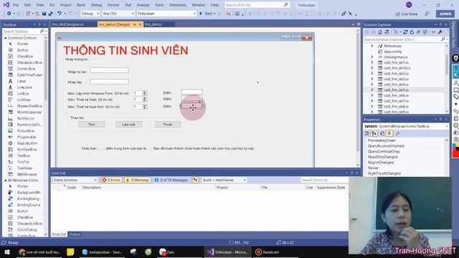This screenshot has width=459, height=258.
Task: Click the feedback icon beside Live Share
Action: (427, 14)
